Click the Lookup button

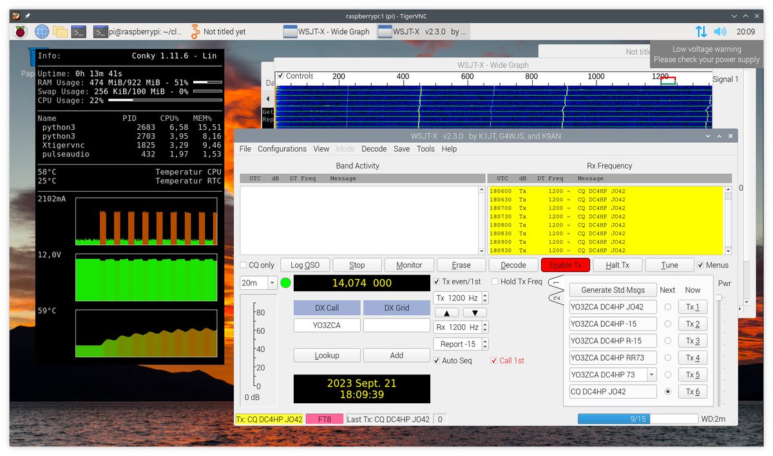tap(327, 355)
